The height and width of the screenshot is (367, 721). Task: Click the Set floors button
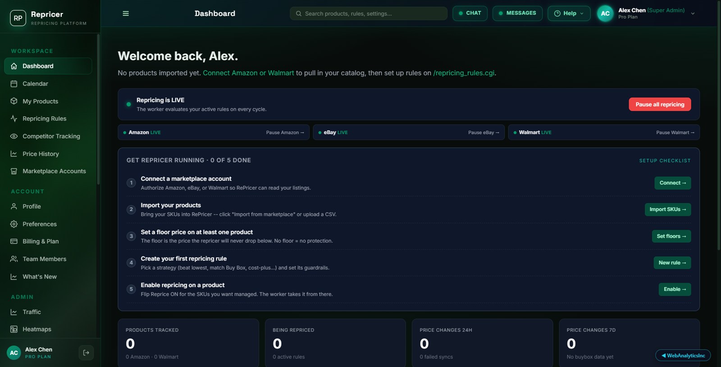pyautogui.click(x=671, y=236)
